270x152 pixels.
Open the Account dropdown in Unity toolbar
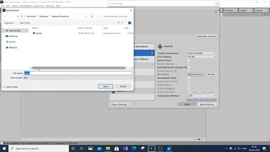pyautogui.click(x=230, y=10)
